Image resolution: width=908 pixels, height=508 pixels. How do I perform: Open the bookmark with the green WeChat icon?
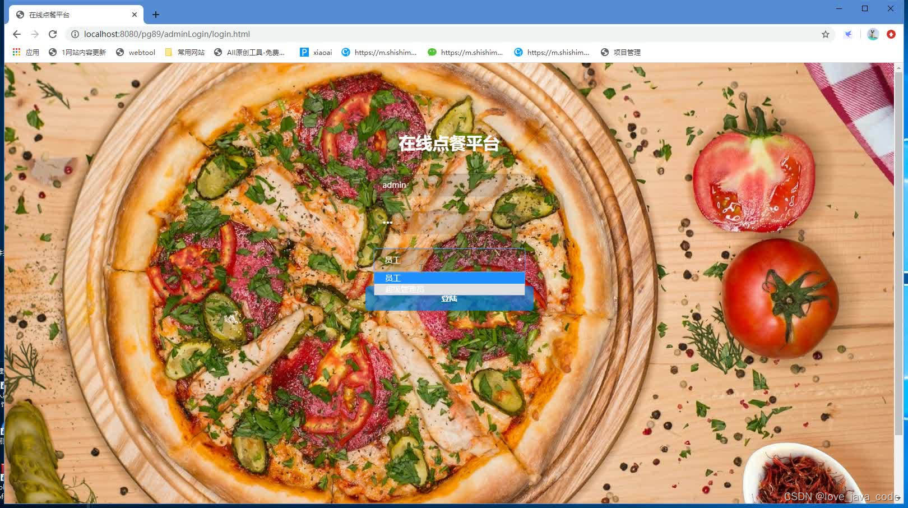click(465, 52)
